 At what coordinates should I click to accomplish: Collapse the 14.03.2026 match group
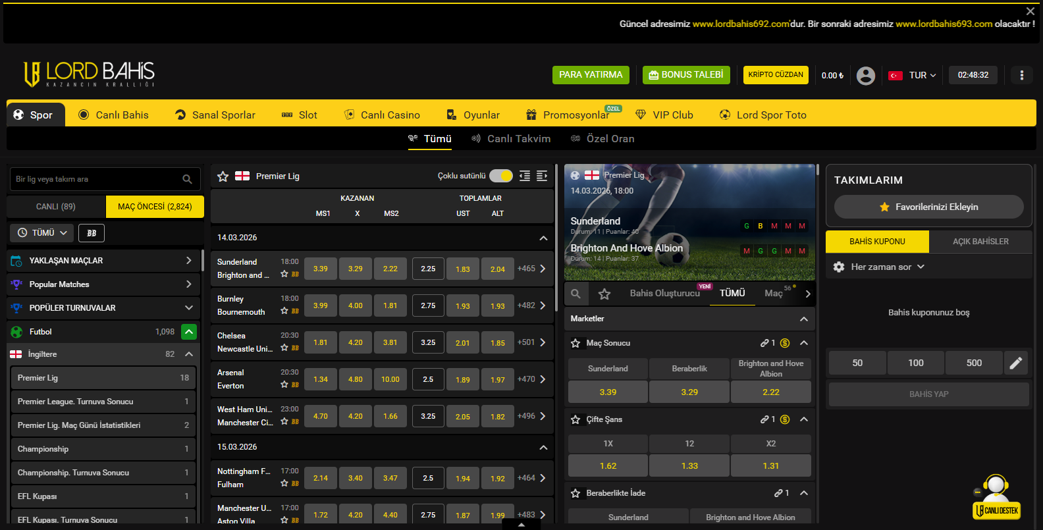tap(543, 238)
